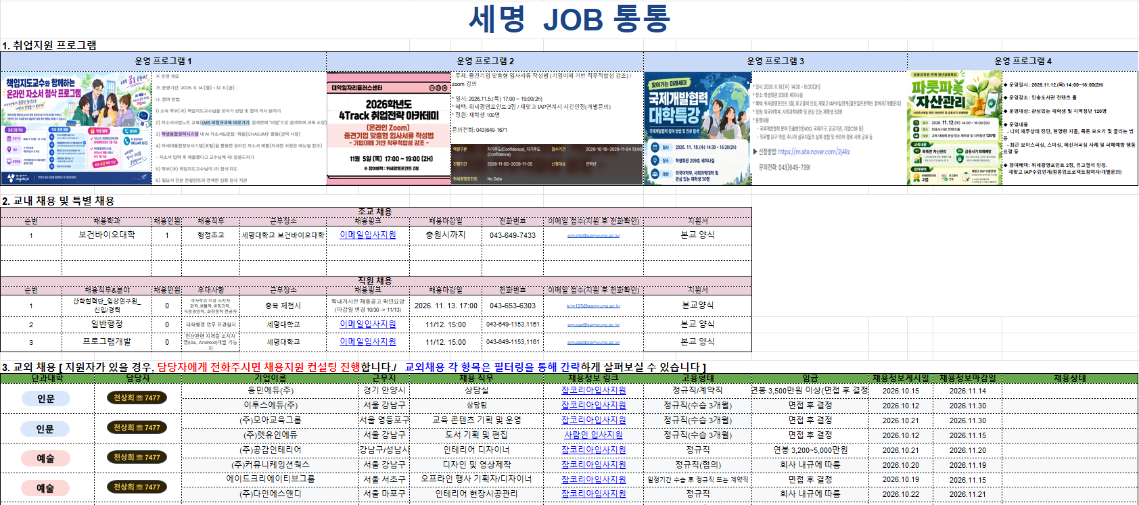The height and width of the screenshot is (505, 1139).
Task: Select phone number cell 043-653-6303
Action: 513,306
